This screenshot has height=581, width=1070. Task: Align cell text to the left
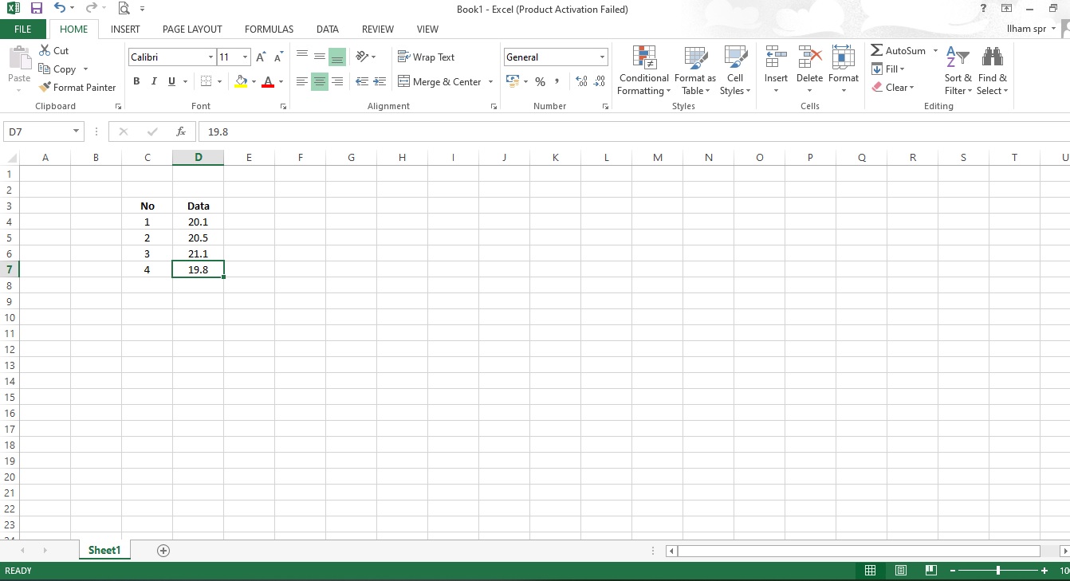(x=302, y=81)
